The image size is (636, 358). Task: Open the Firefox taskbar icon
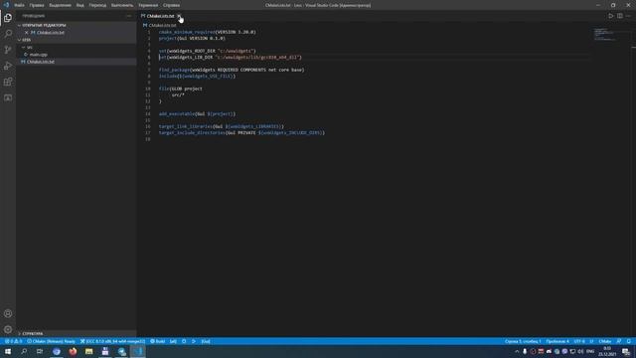tap(73, 351)
